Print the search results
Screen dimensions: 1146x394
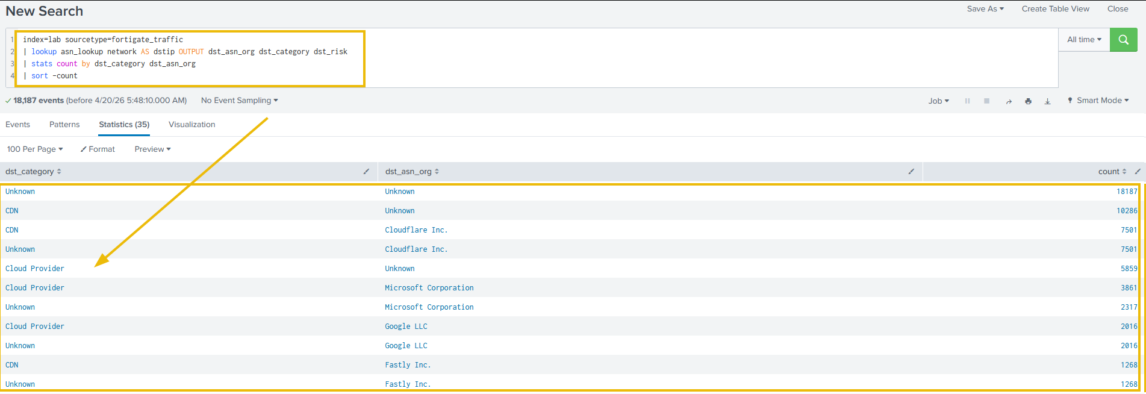[1028, 101]
